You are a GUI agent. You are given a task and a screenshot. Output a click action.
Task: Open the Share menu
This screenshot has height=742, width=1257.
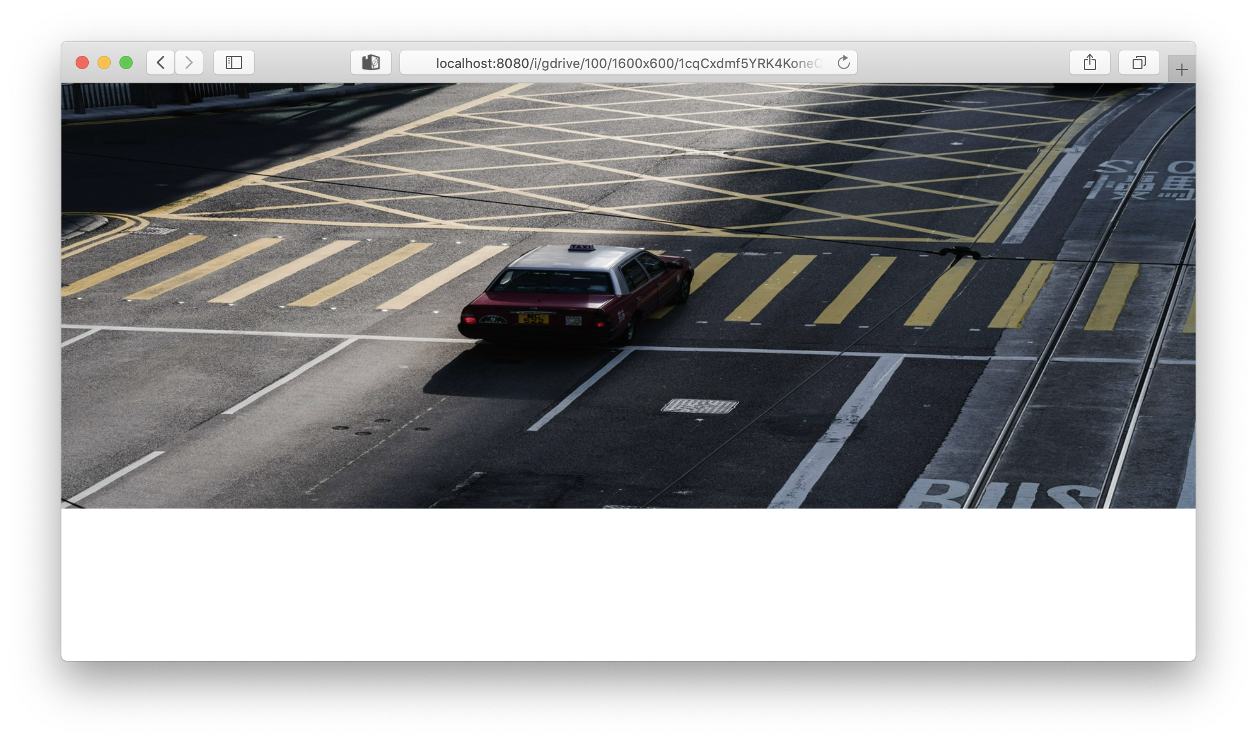point(1089,62)
